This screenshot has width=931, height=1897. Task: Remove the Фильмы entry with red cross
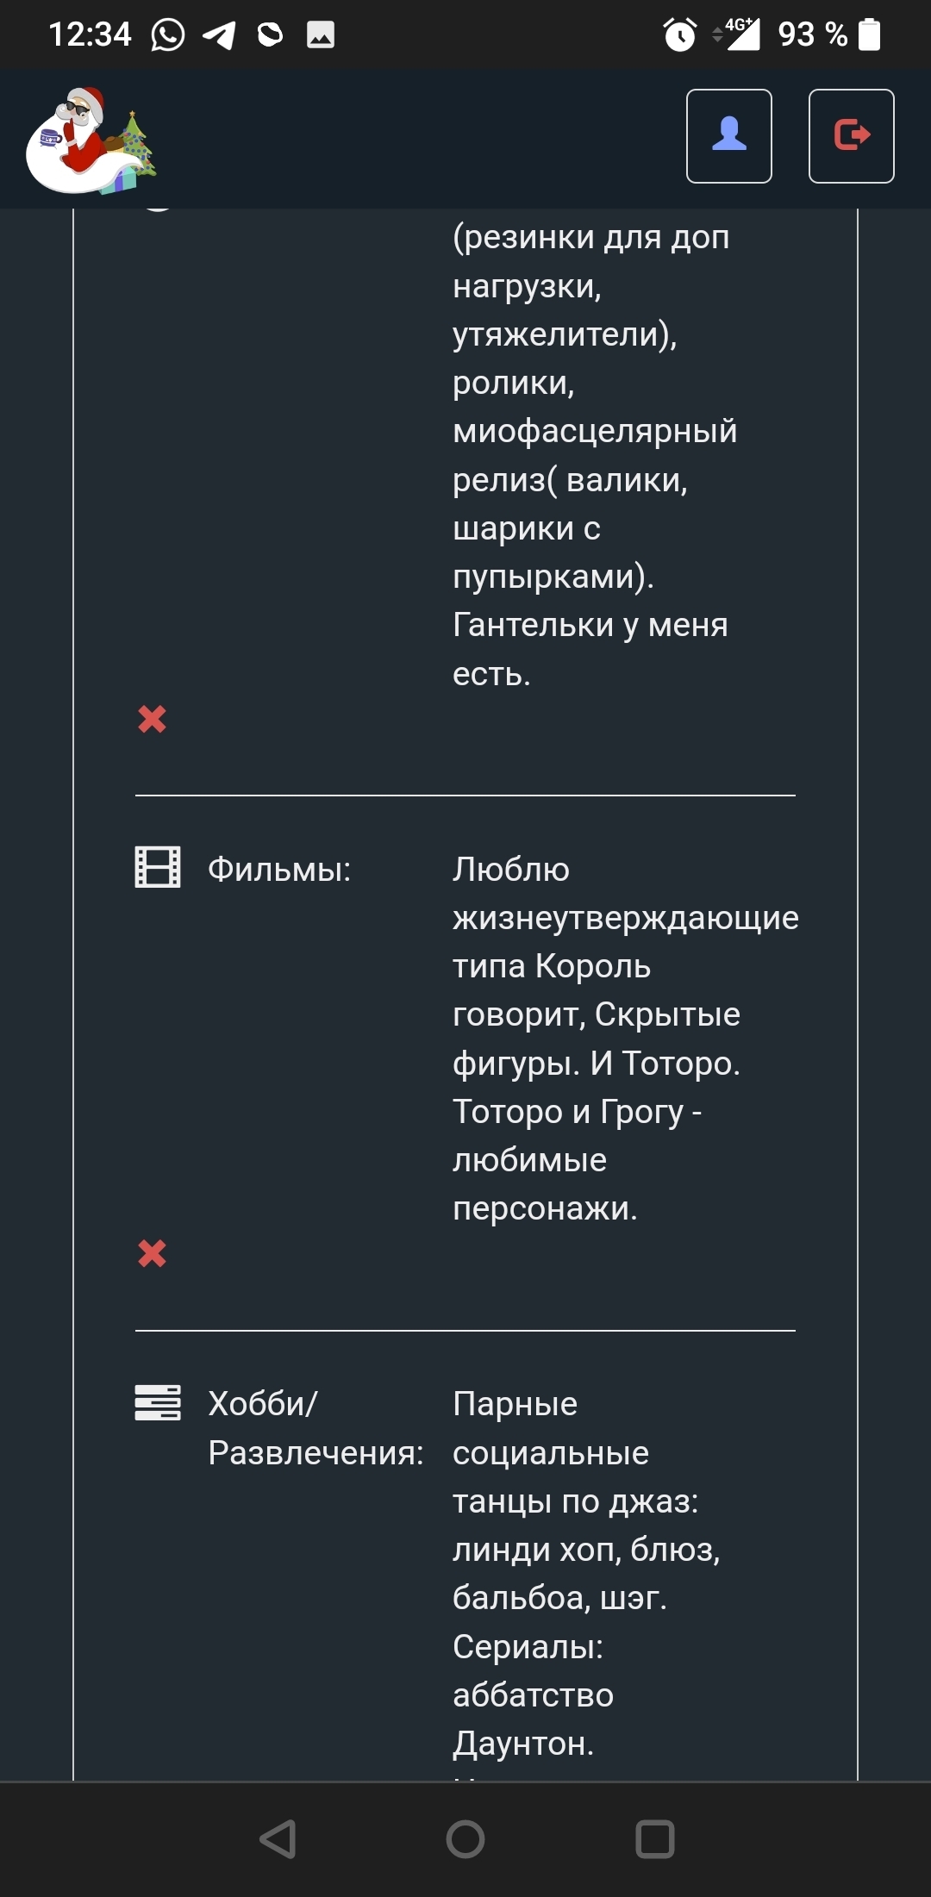pyautogui.click(x=152, y=1253)
